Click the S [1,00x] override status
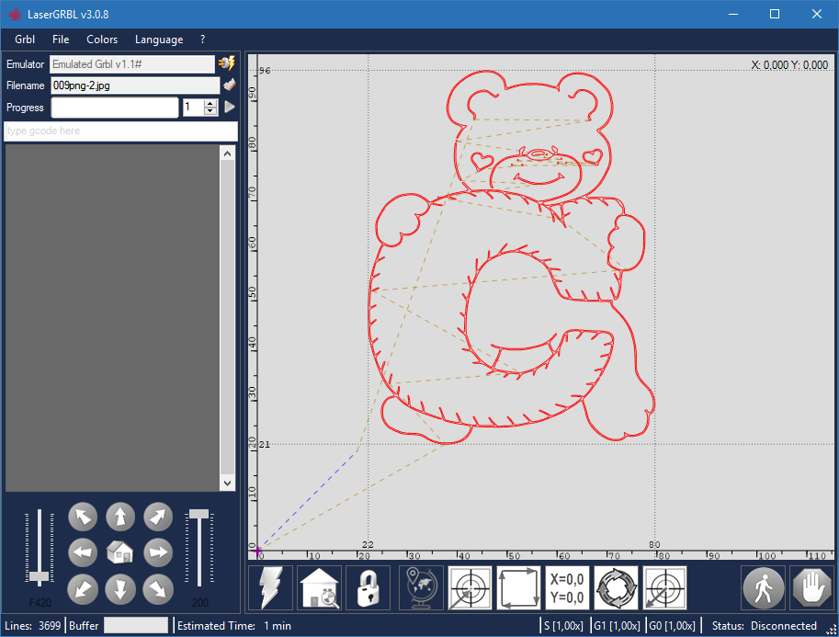Viewport: 839px width, 637px height. click(563, 626)
